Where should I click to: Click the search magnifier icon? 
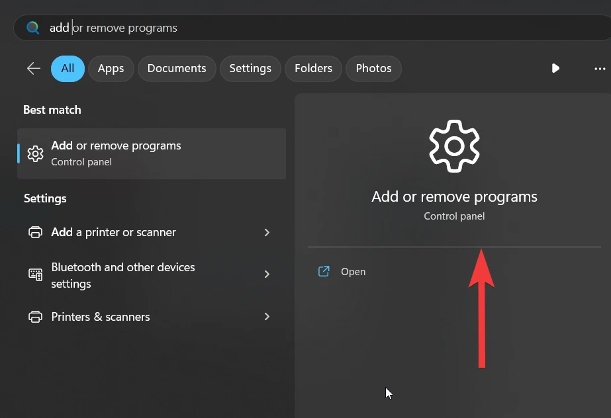pyautogui.click(x=32, y=28)
